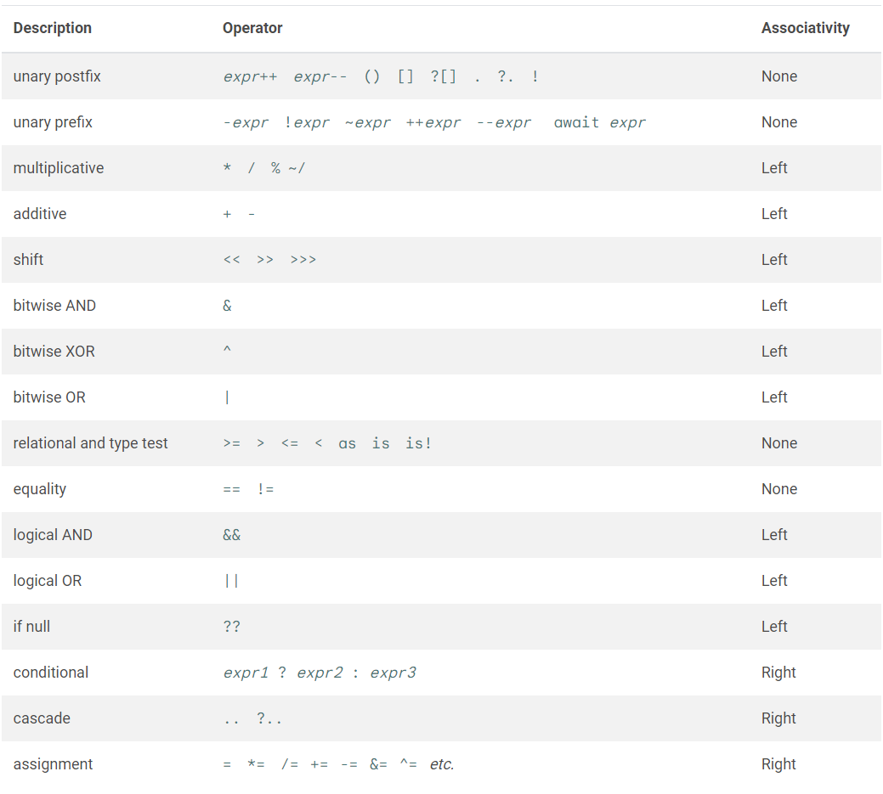Click 'relational and type test' text
The image size is (883, 794).
(91, 443)
